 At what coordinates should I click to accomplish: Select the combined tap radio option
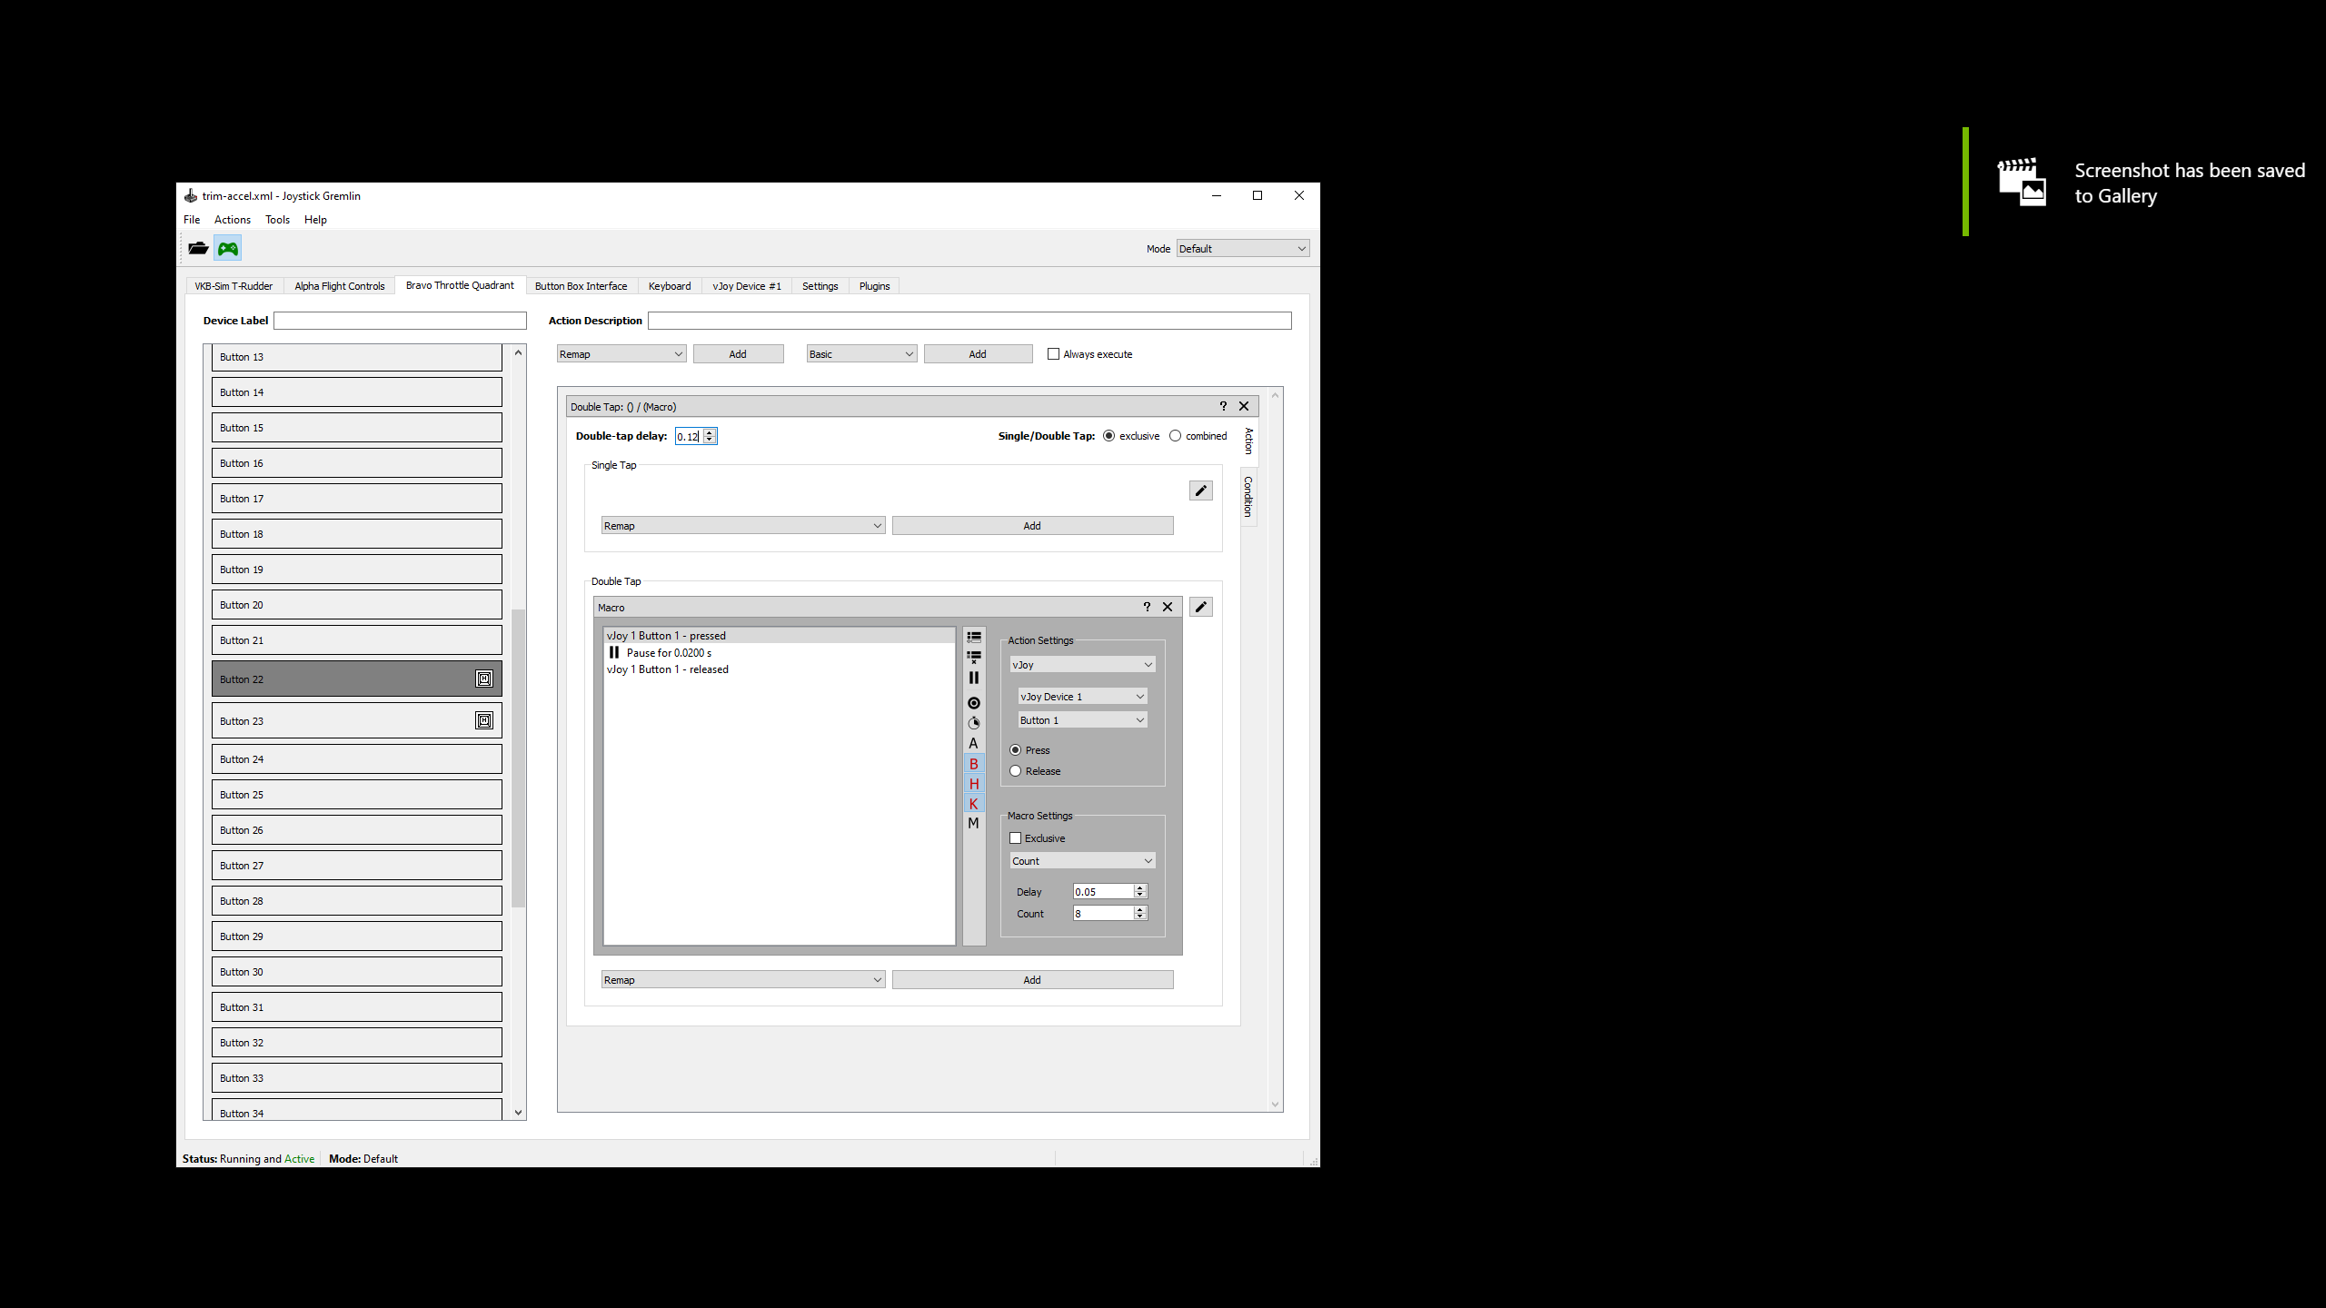pyautogui.click(x=1175, y=436)
